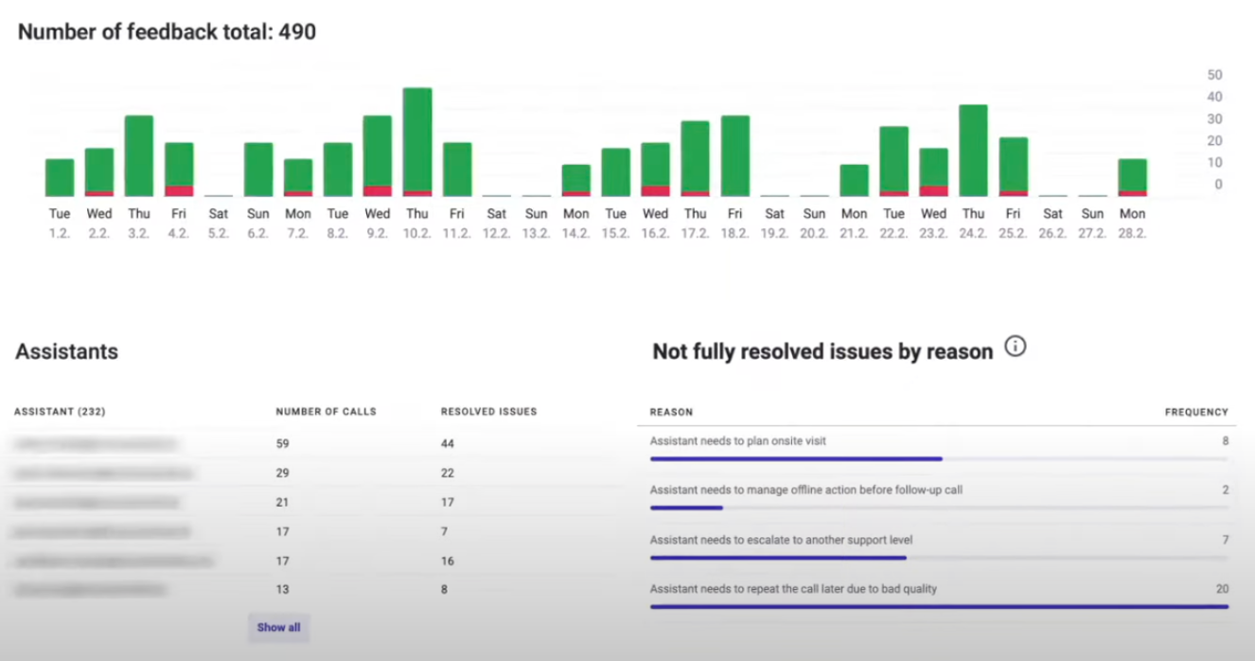
Task: Click the Assistant (232) column header
Action: click(60, 412)
